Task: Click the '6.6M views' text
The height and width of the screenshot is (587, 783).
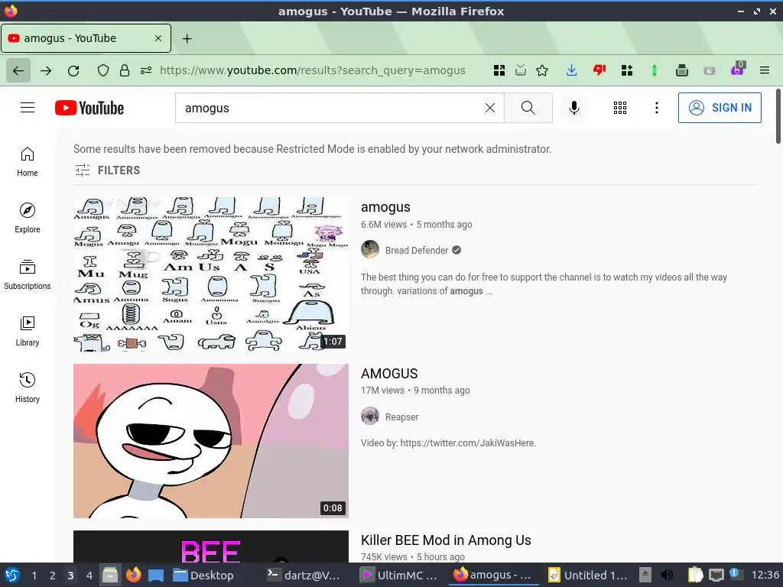Action: pos(384,225)
